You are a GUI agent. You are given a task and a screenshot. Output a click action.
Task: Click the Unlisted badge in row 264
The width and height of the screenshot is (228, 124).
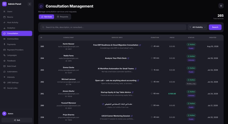[191, 60]
